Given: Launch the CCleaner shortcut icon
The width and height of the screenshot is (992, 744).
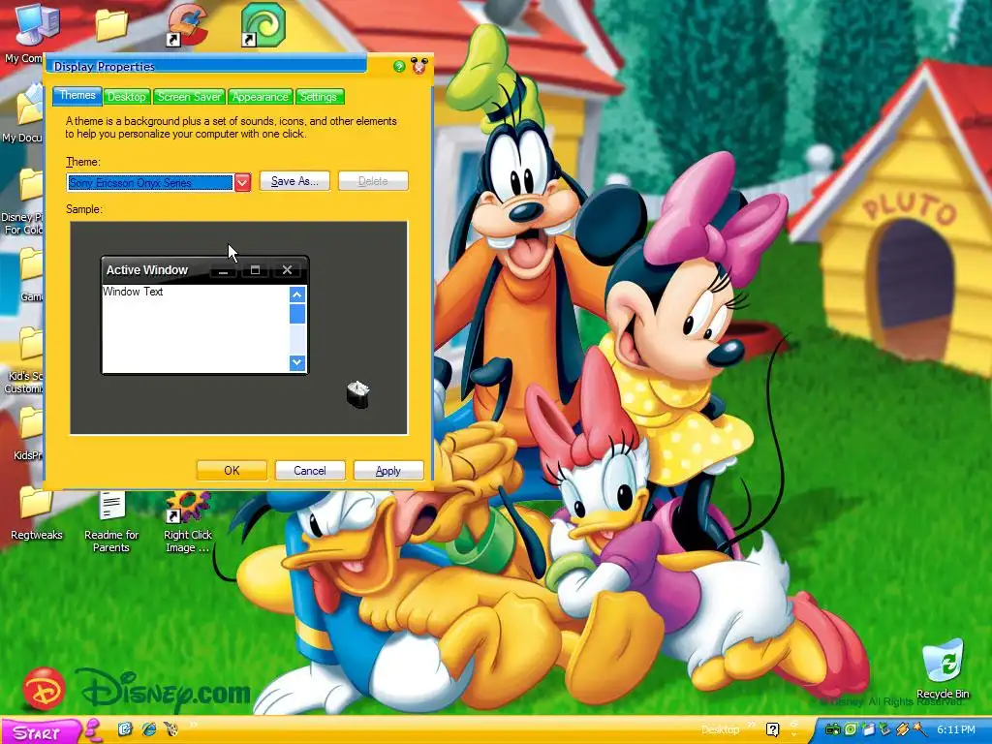Looking at the screenshot, I should click(x=187, y=25).
